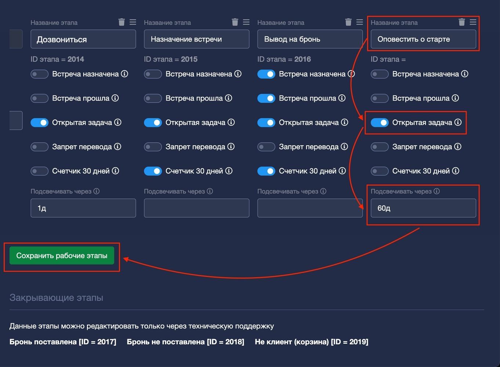Show info for Встреча прошла in Вывод на бронь column
The image size is (500, 367).
click(x=342, y=98)
